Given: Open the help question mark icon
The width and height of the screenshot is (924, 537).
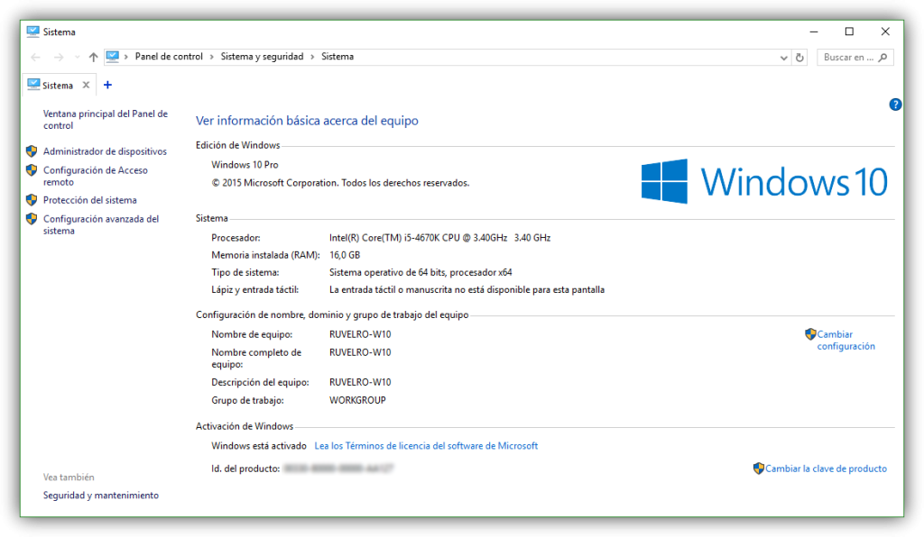Looking at the screenshot, I should coord(895,105).
